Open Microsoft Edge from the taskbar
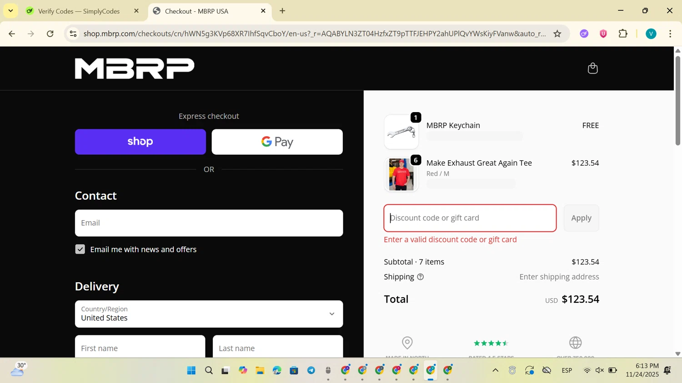 (277, 370)
